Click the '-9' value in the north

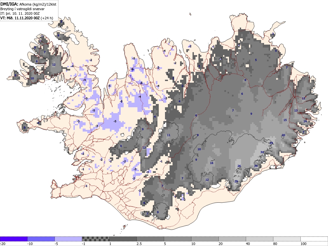pyautogui.click(x=132, y=69)
